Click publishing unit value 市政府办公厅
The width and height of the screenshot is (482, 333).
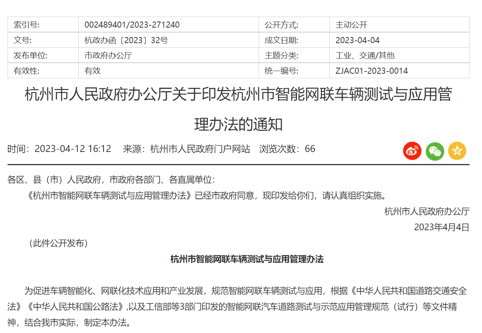108,56
